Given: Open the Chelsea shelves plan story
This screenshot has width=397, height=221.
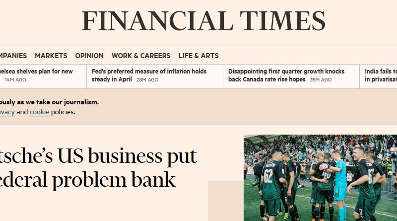Looking at the screenshot, I should pos(36,72).
